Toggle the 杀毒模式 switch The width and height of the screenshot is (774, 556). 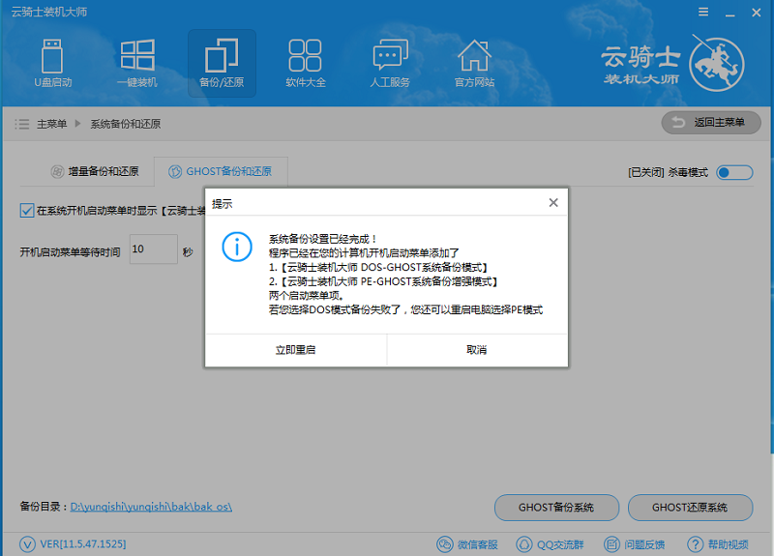tap(734, 172)
